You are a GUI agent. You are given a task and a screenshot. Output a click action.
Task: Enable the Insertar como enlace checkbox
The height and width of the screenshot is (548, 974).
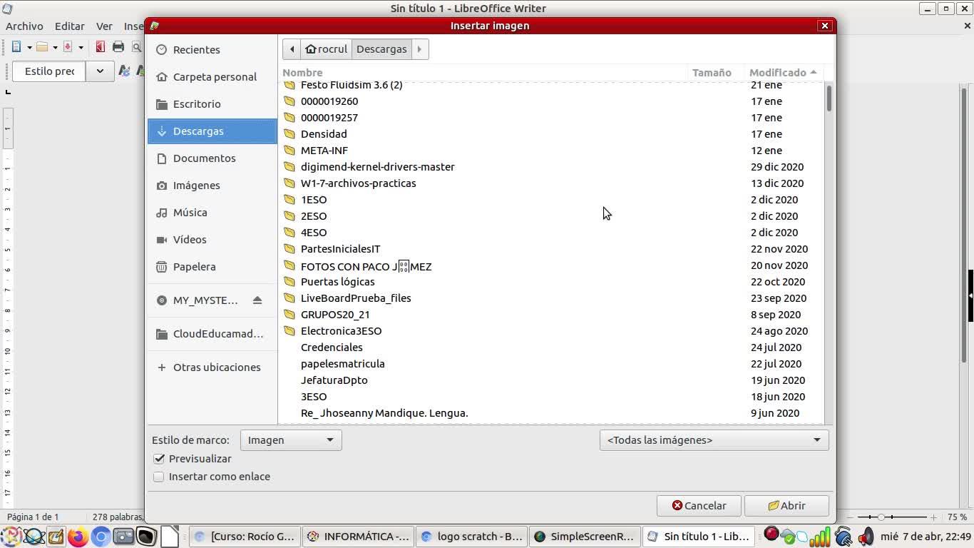pyautogui.click(x=159, y=477)
